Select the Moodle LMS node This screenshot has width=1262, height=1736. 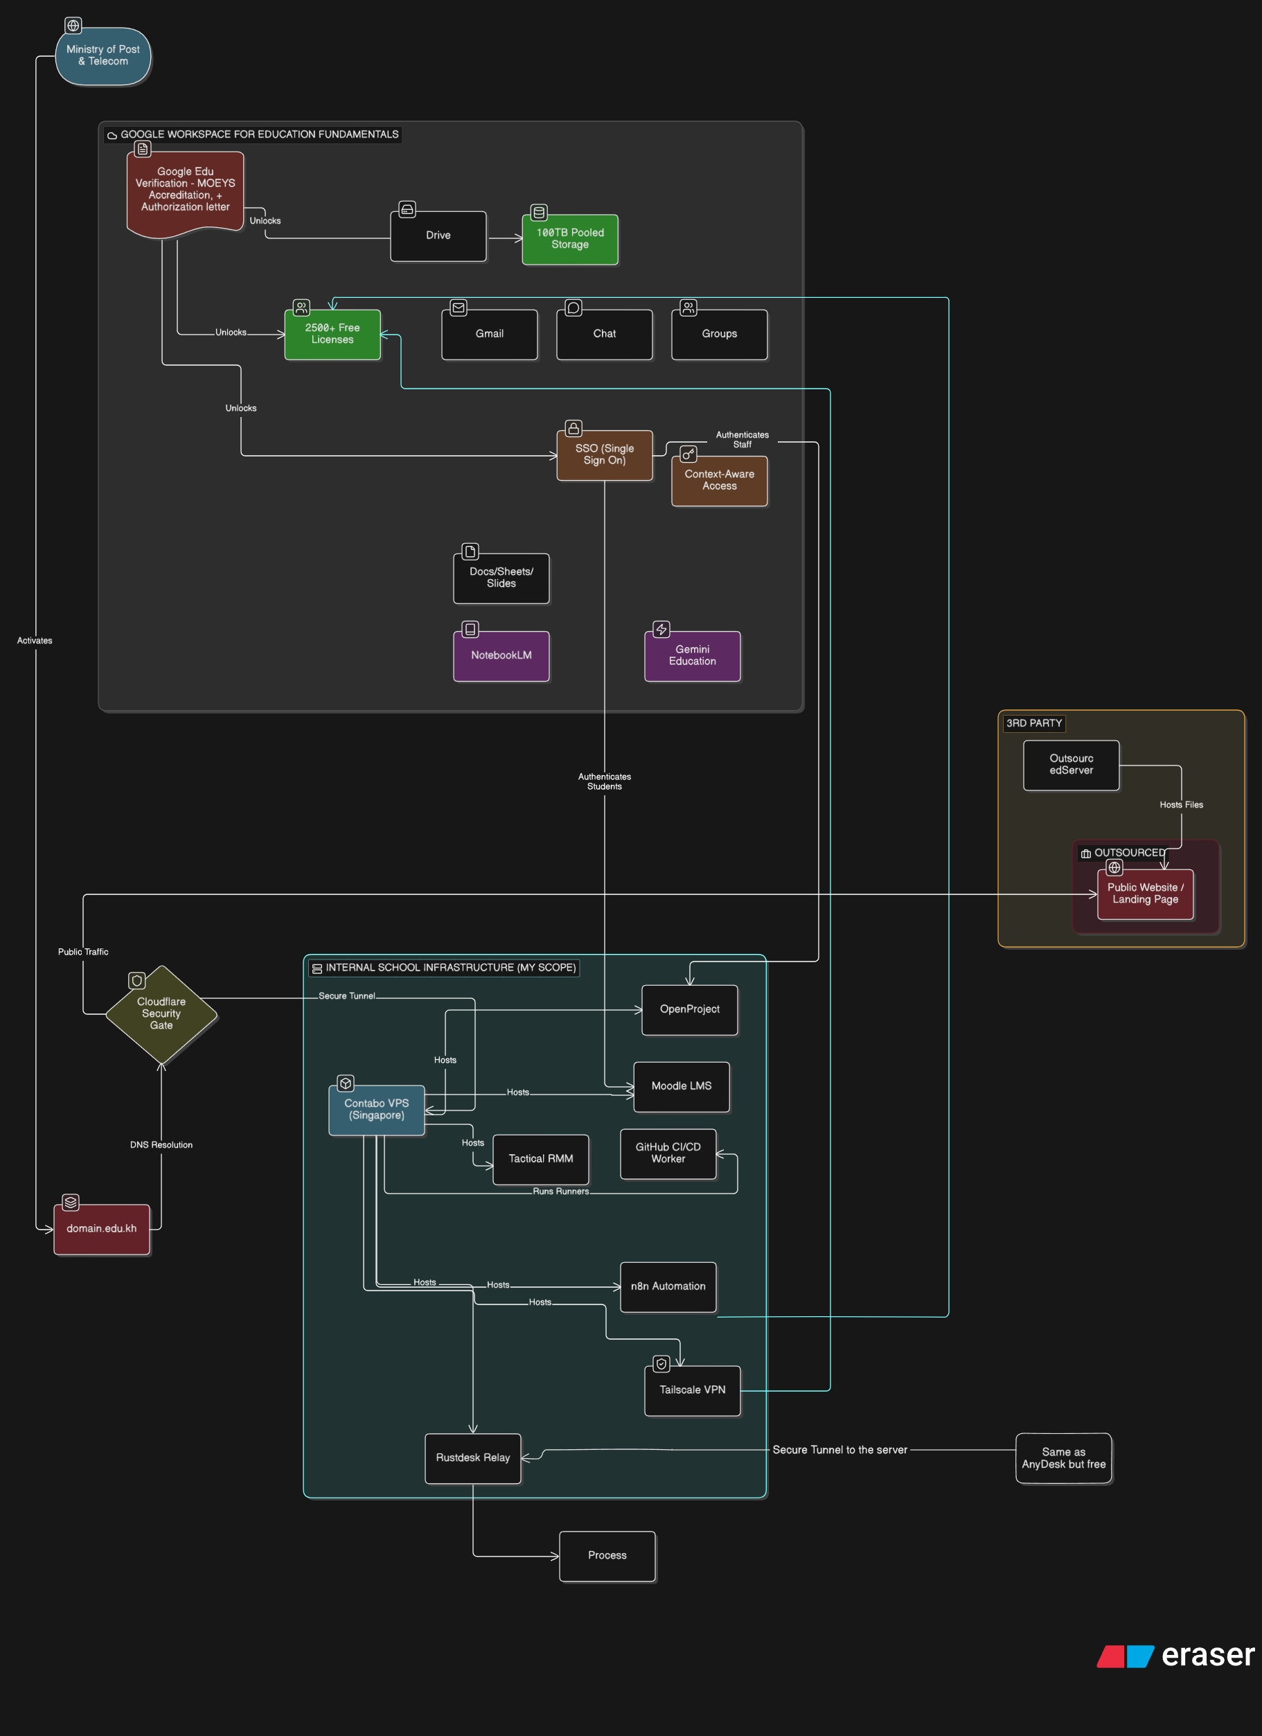(681, 1087)
